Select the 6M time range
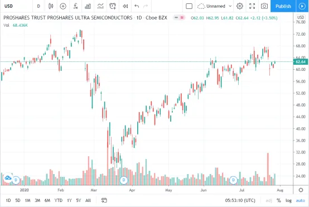 (47, 200)
